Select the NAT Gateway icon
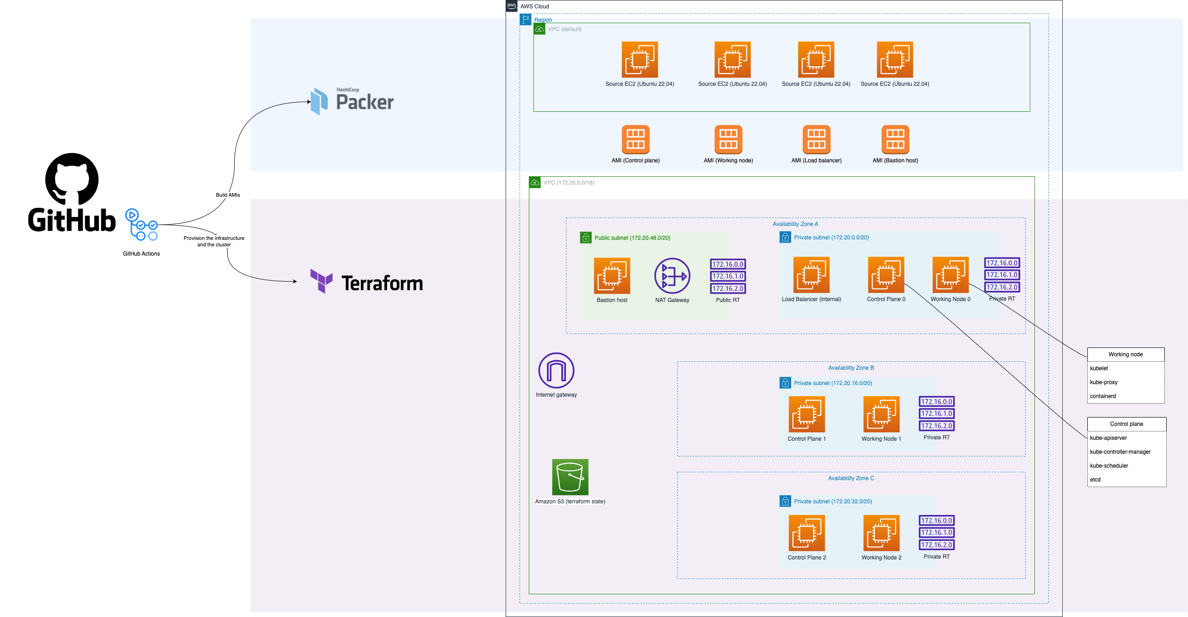 (672, 276)
